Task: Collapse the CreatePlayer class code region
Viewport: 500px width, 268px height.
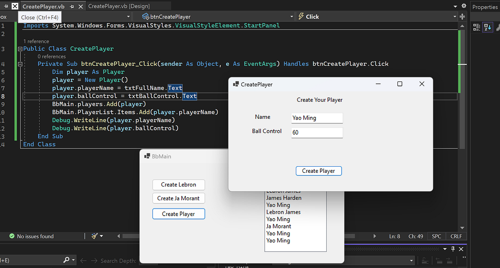Action: tap(20, 48)
